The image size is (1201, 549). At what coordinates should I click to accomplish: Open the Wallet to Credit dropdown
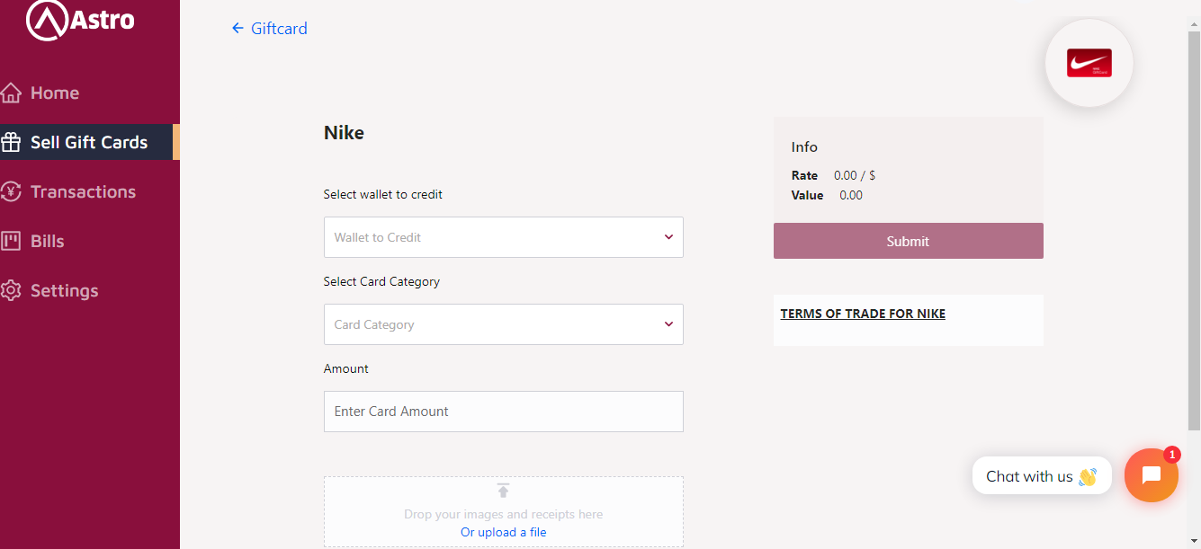point(503,237)
